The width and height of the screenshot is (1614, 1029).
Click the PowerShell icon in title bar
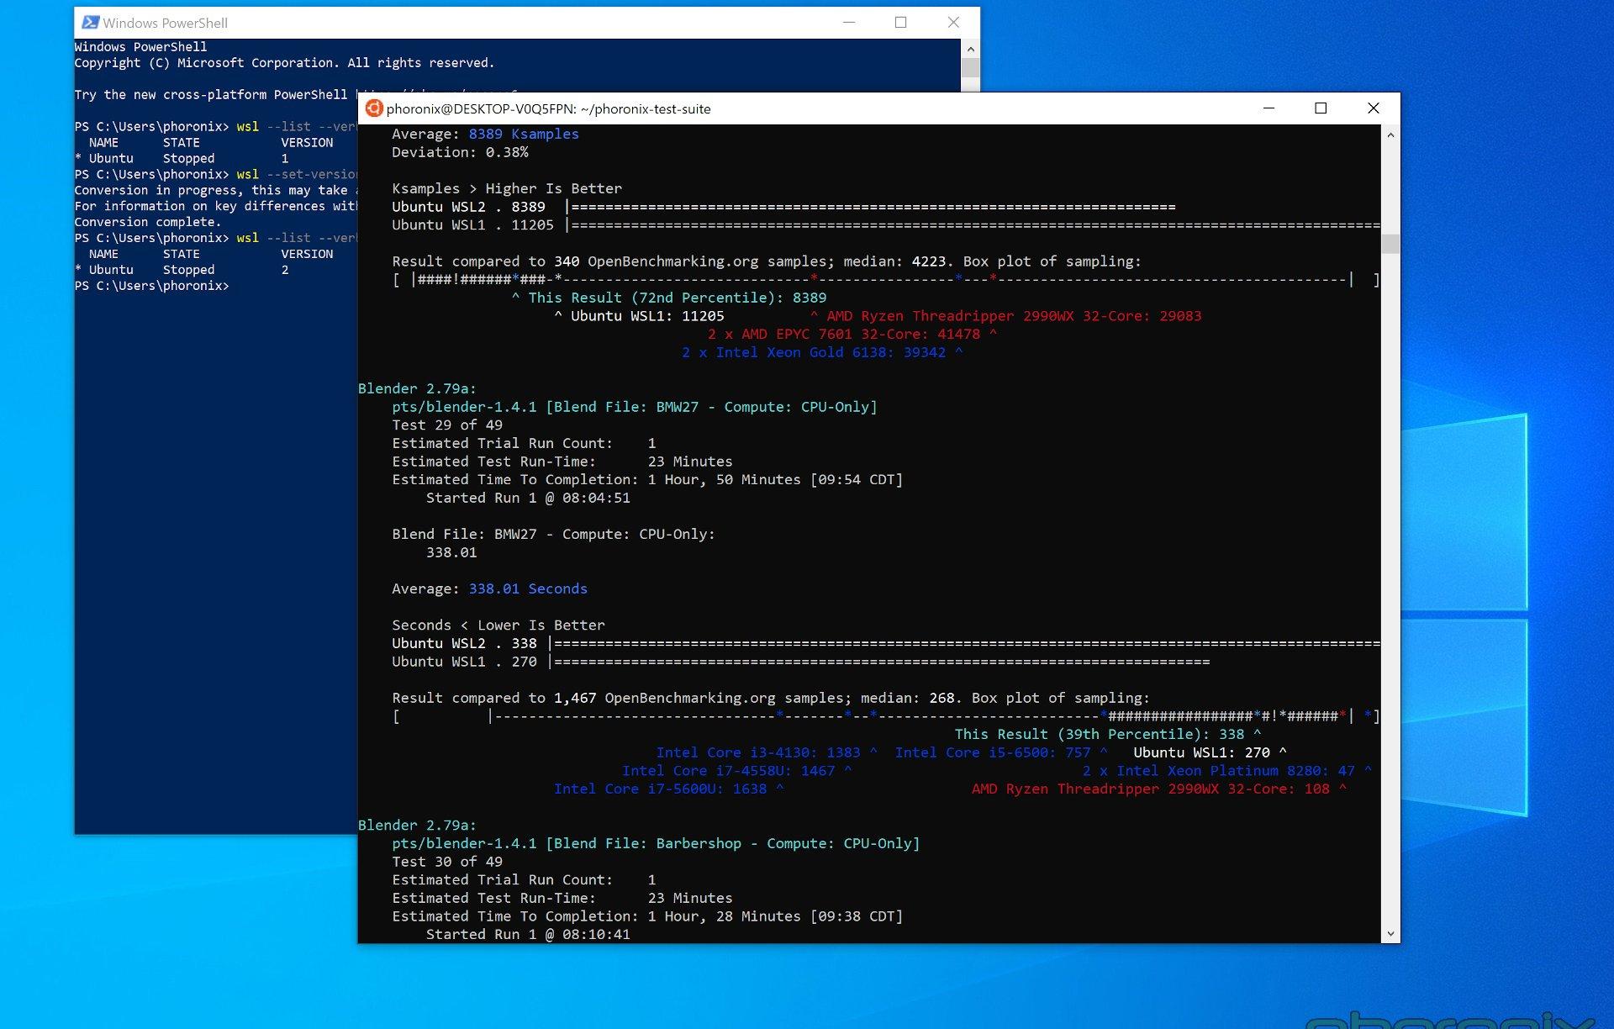point(90,23)
